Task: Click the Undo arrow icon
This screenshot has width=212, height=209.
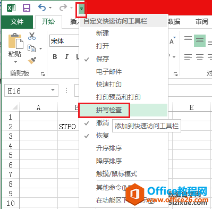Action: click(42, 8)
